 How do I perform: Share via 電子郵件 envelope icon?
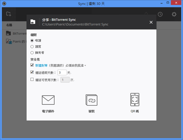[x=48, y=100]
